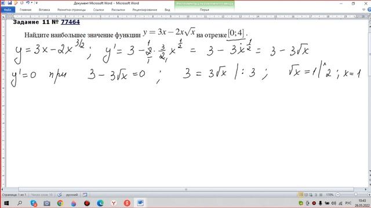Switch to Draft view
The width and height of the screenshot is (371, 208).
[321, 195]
